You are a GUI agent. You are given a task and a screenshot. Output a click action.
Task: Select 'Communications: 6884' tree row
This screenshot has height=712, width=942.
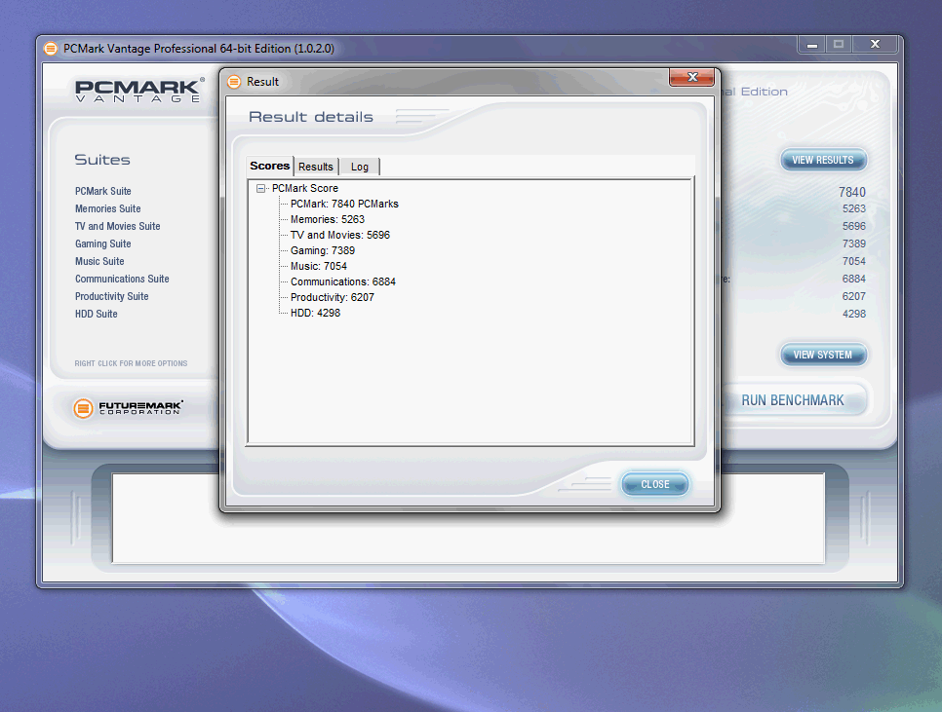click(343, 281)
